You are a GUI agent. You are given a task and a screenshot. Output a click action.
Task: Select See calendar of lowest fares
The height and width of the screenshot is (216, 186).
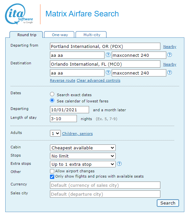pos(52,100)
